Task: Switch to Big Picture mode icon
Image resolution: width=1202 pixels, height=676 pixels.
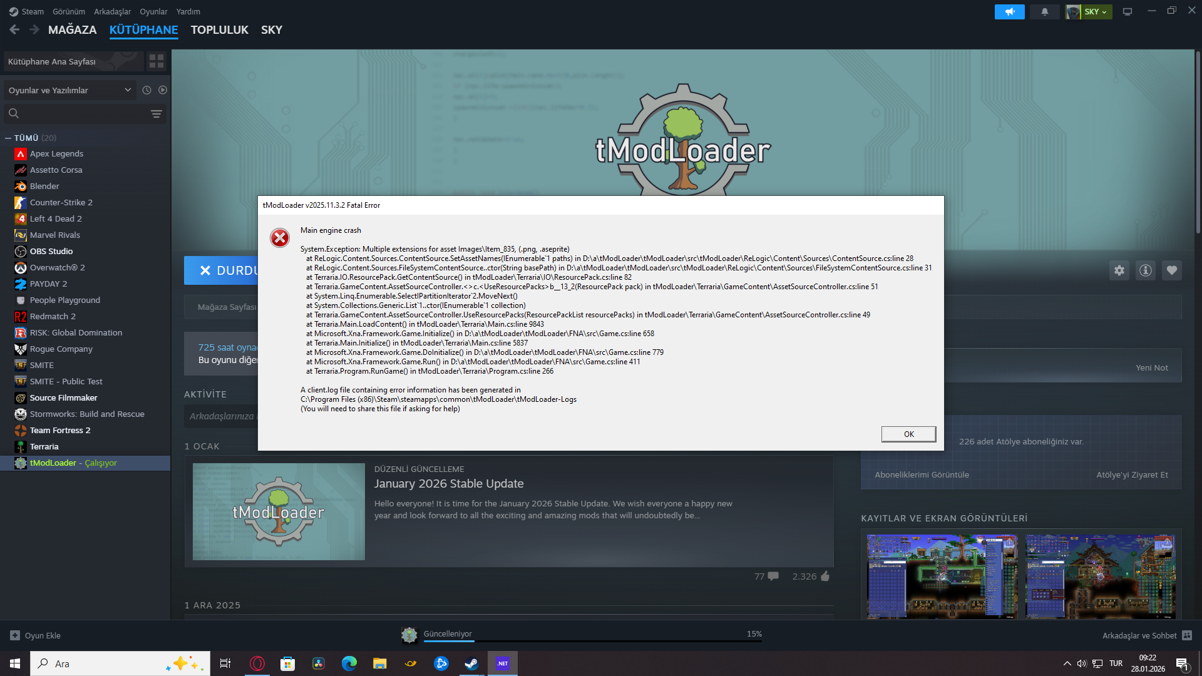Action: pos(1128,12)
